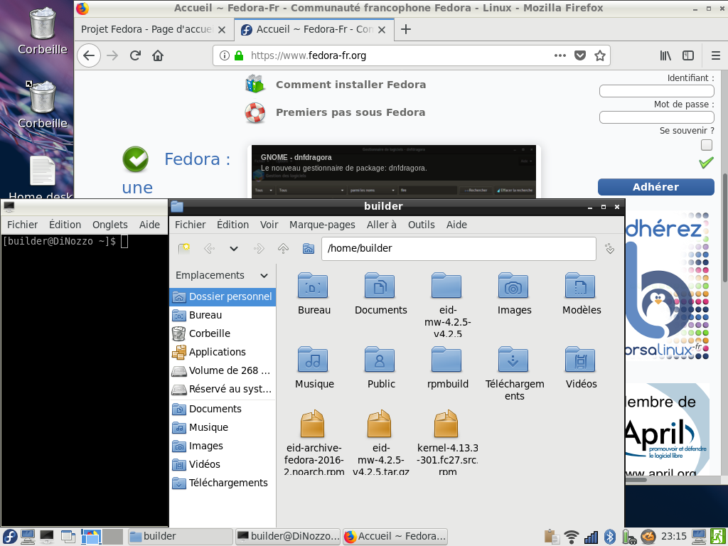Close the Accueil Fedora-Fr tab
This screenshot has height=546, width=728.
[x=382, y=30]
